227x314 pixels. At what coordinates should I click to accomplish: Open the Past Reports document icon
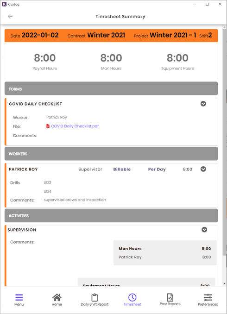coord(170,297)
